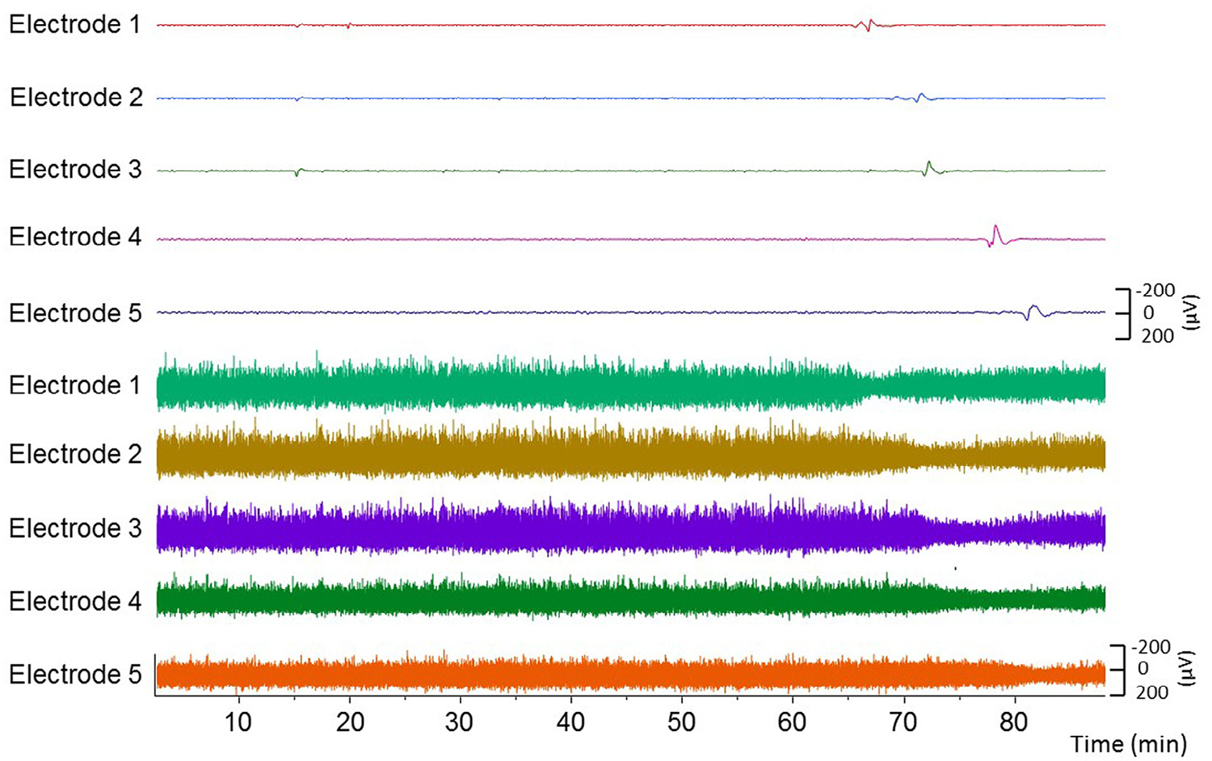Click the Electrode 4 label beside the magenta trace
Viewport: 1212px width, 761px height.
[x=75, y=237]
